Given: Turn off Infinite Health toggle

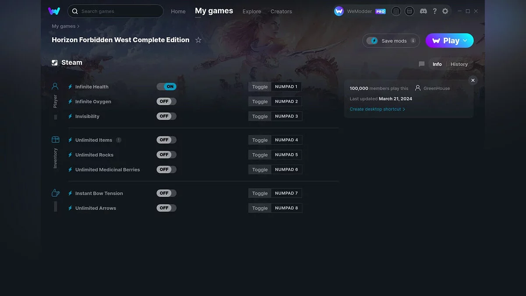Looking at the screenshot, I should 167,87.
